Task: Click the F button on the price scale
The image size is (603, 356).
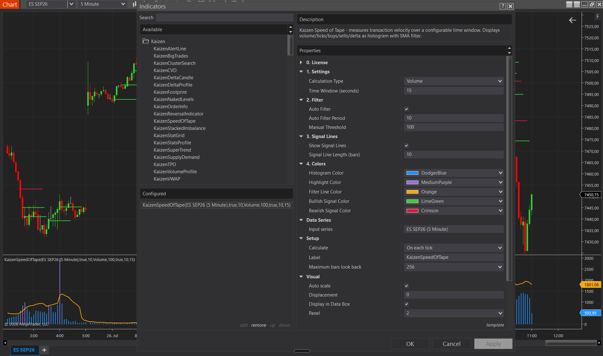Action: pos(597,17)
